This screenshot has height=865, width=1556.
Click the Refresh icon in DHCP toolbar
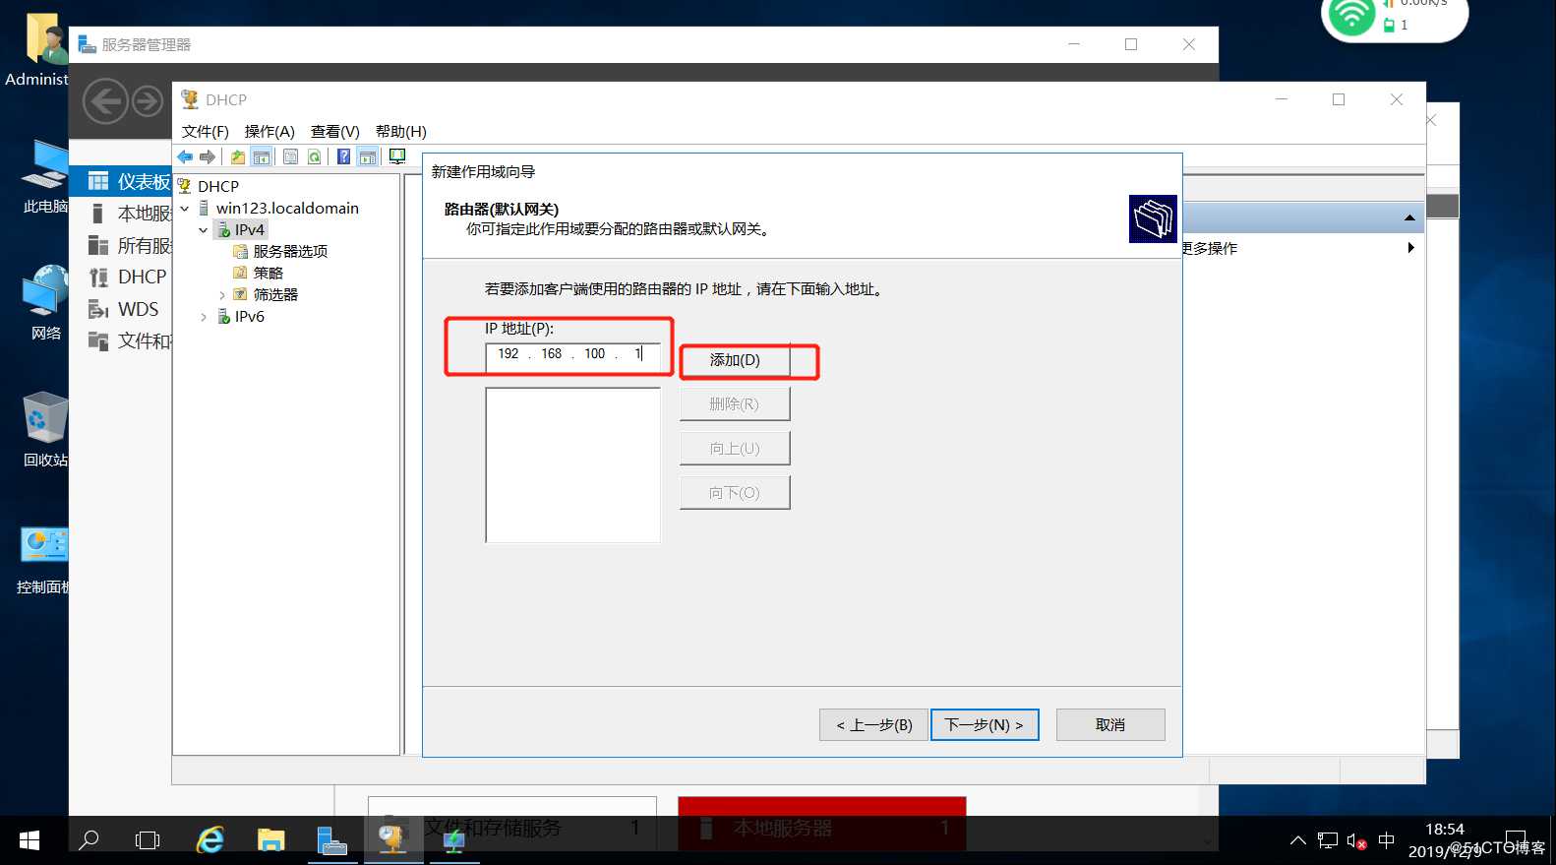click(314, 156)
